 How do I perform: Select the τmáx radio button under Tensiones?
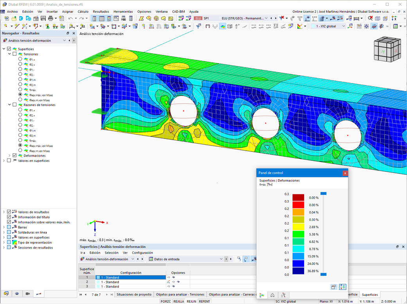point(20,90)
